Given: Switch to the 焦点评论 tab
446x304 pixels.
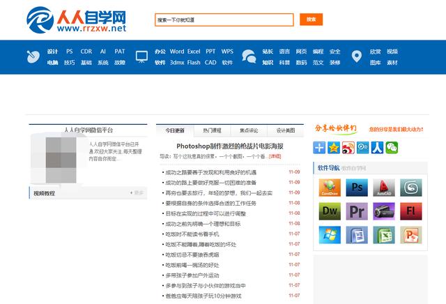Looking at the screenshot, I should pyautogui.click(x=249, y=130).
